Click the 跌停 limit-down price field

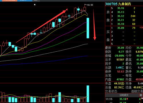click(x=140, y=71)
